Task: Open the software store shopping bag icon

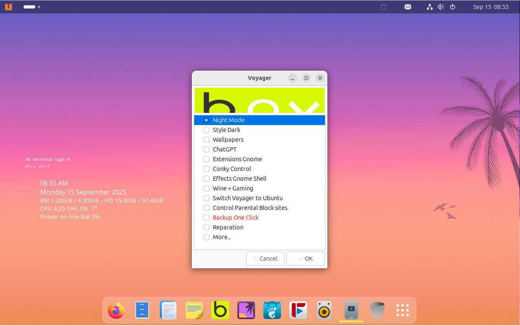Action: pyautogui.click(x=272, y=311)
